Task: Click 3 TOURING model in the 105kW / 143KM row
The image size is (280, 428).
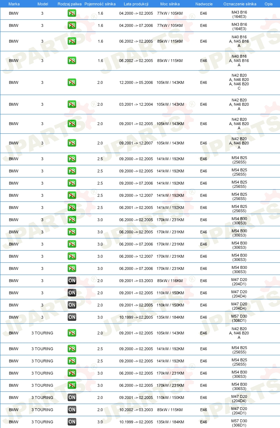Action: tap(42, 333)
